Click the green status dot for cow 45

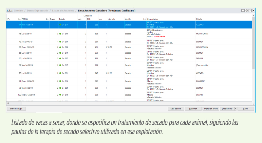tap(60, 34)
